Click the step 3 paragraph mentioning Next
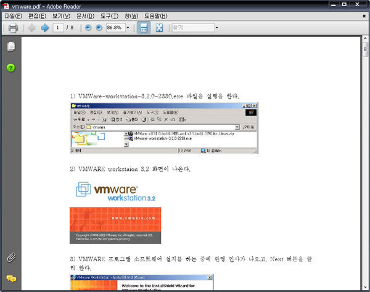 (x=191, y=263)
